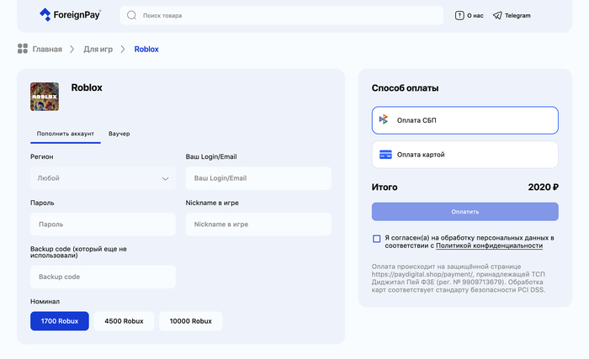Click the Nickname в игре input field
Screen dimensions: 589x359
click(258, 224)
